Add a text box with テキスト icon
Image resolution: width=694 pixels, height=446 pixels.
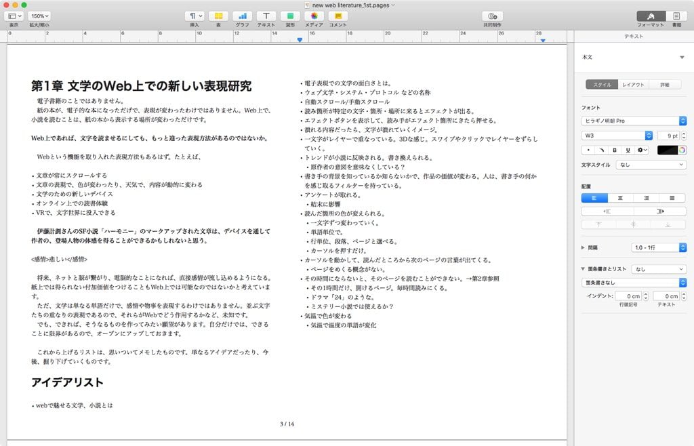click(266, 16)
